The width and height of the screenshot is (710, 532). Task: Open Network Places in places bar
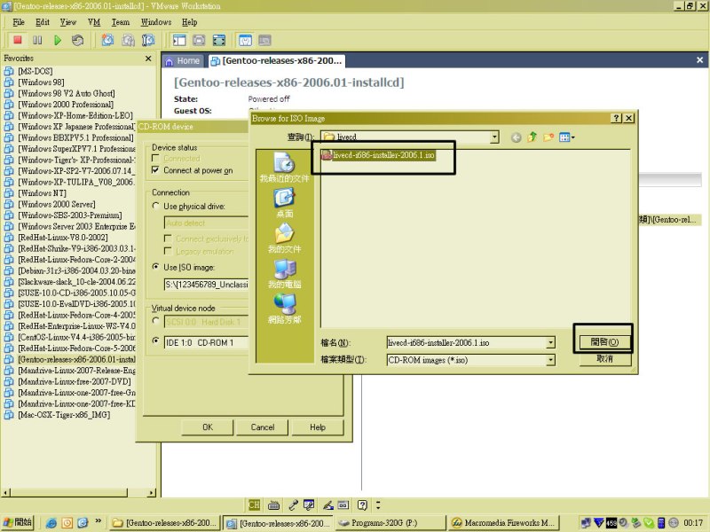(284, 309)
